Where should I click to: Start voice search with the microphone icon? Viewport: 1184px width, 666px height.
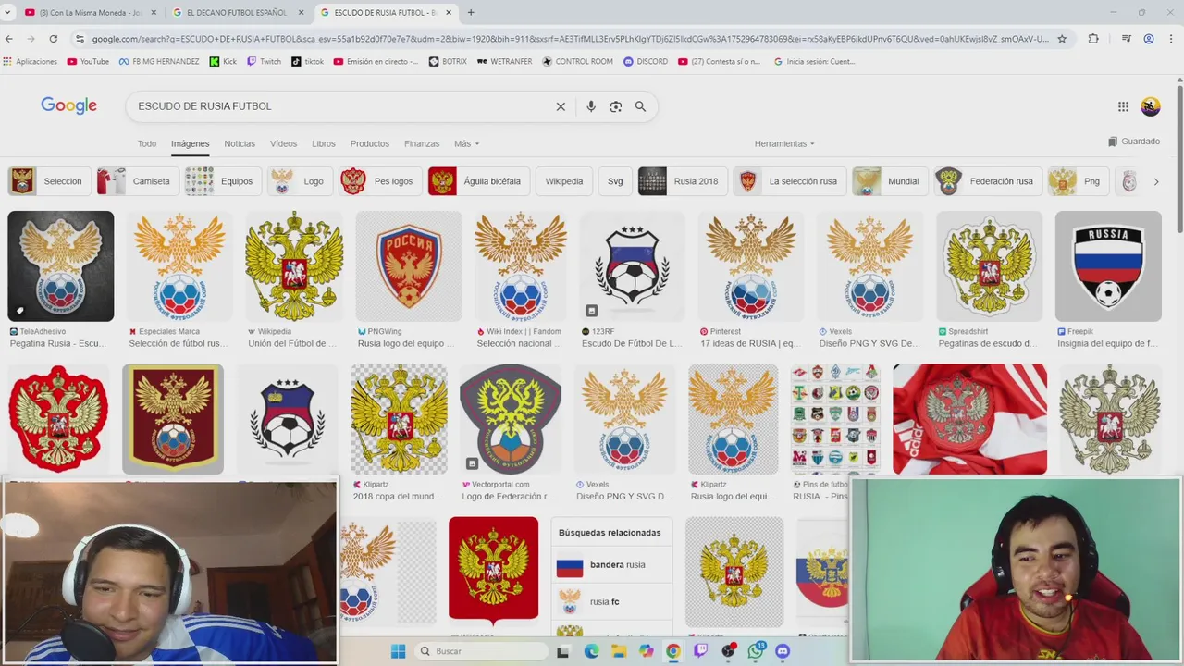click(x=591, y=106)
